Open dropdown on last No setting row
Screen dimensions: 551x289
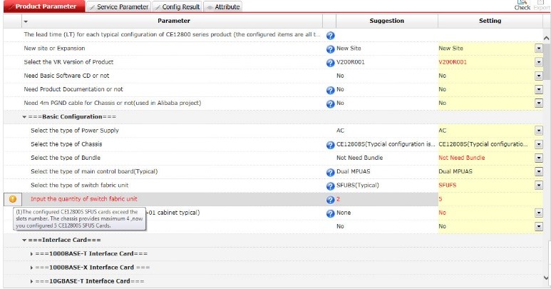(x=539, y=227)
